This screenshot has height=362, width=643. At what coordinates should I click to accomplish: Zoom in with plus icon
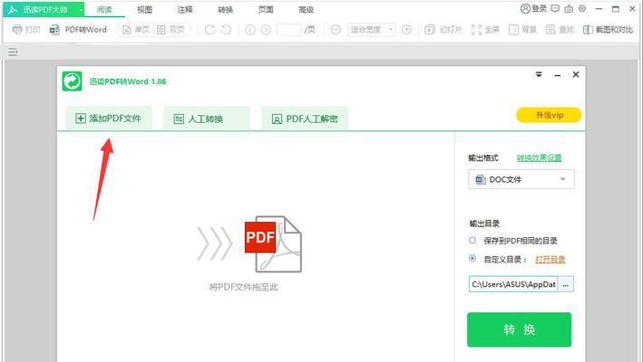(x=406, y=30)
